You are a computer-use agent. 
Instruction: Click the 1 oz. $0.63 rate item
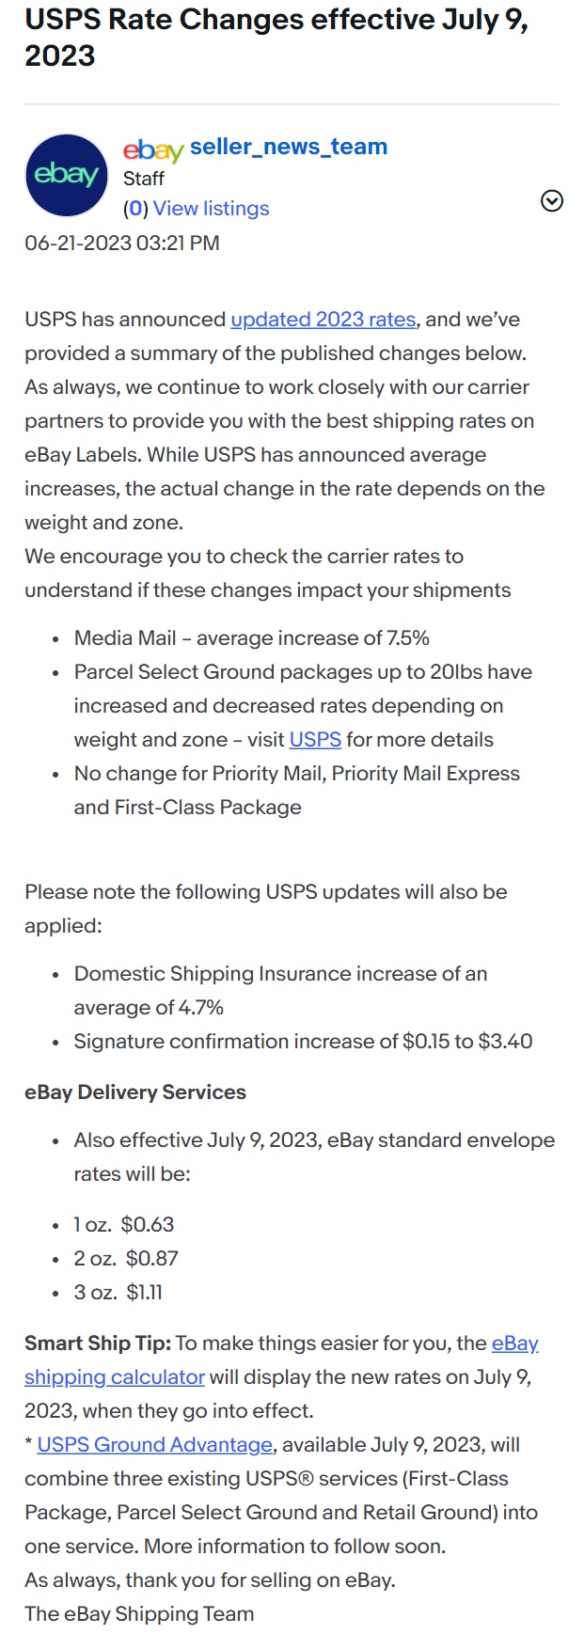(124, 1225)
